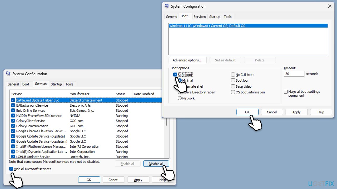
Task: Open the General tab in Boot window
Action: click(171, 17)
